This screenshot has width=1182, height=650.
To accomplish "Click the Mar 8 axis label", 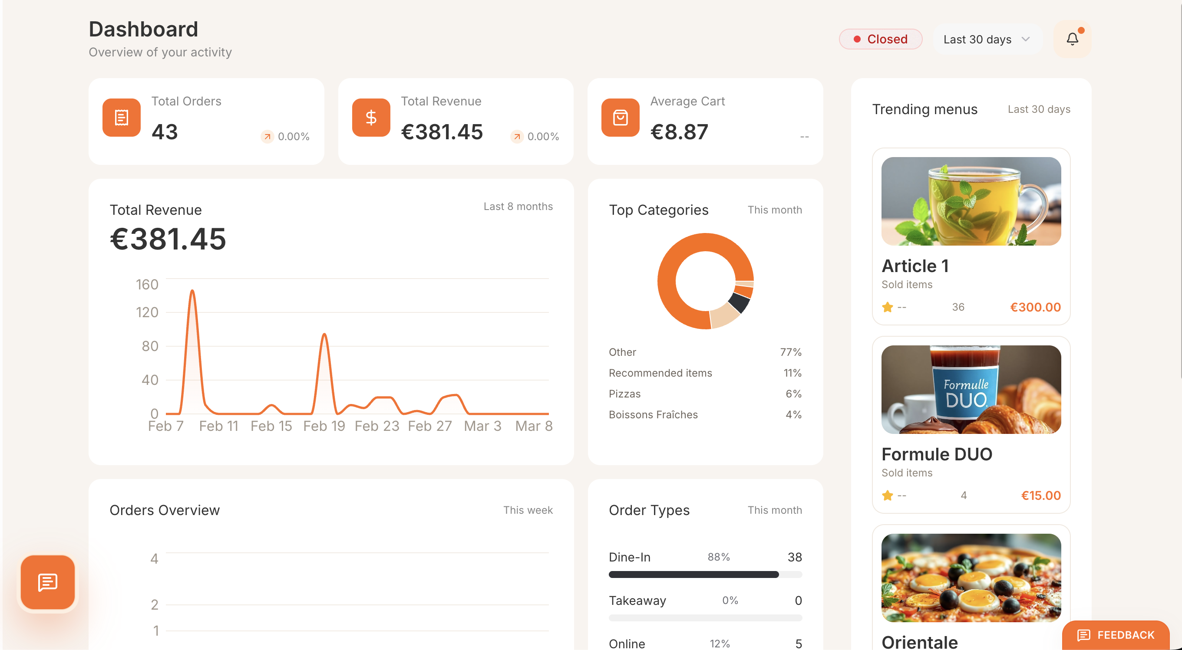I will tap(534, 426).
